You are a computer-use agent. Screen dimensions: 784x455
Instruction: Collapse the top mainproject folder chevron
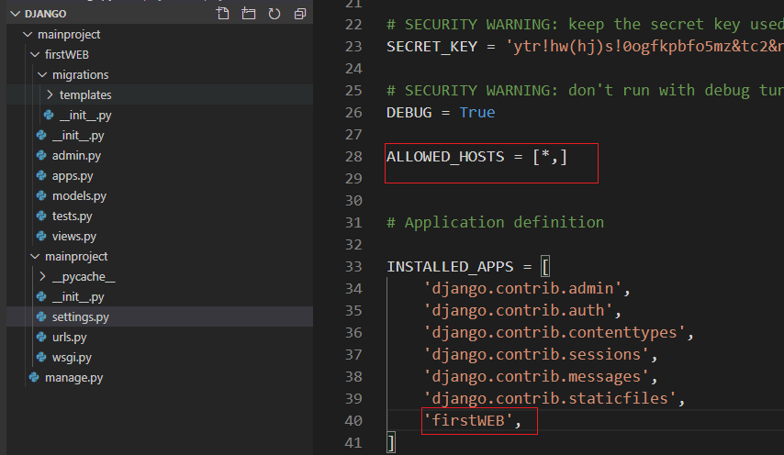tap(28, 35)
